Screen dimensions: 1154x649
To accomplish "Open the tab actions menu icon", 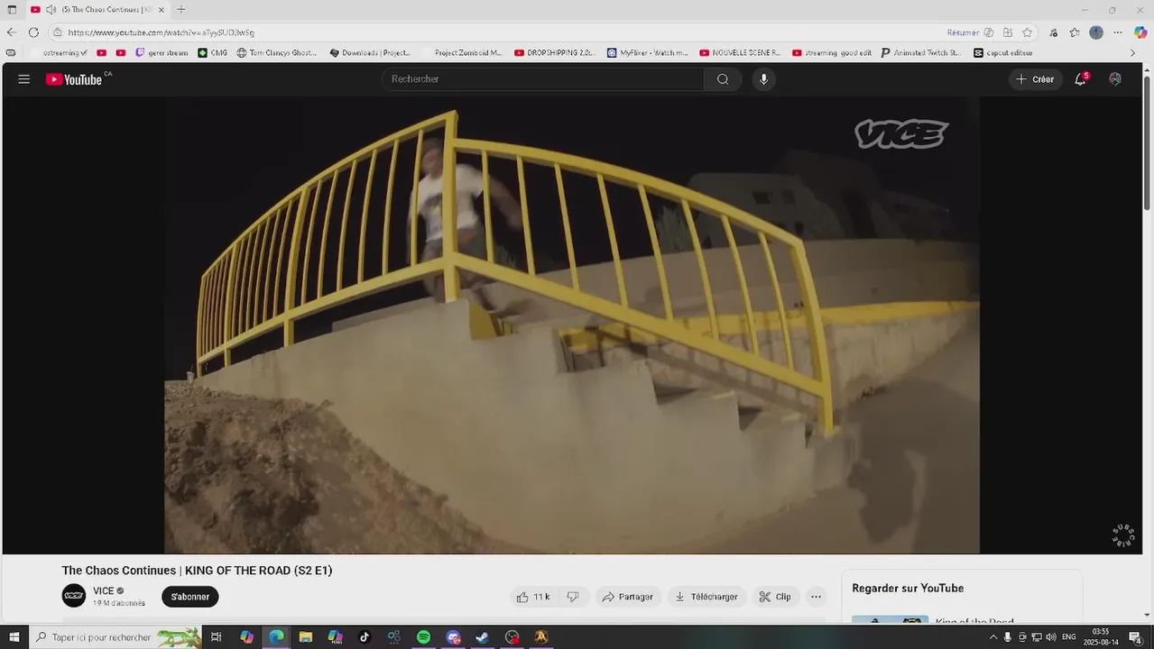I will click(x=12, y=10).
